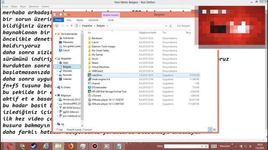Open the Dosya ribbon tab in Explorer
This screenshot has height=150, width=268.
coord(59,20)
